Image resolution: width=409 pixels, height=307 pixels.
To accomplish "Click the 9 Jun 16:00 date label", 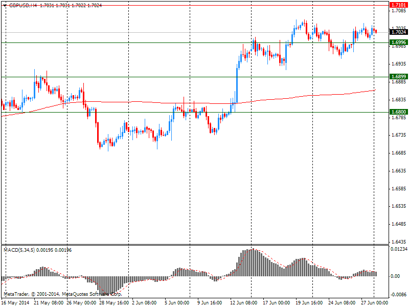I will (x=210, y=303).
